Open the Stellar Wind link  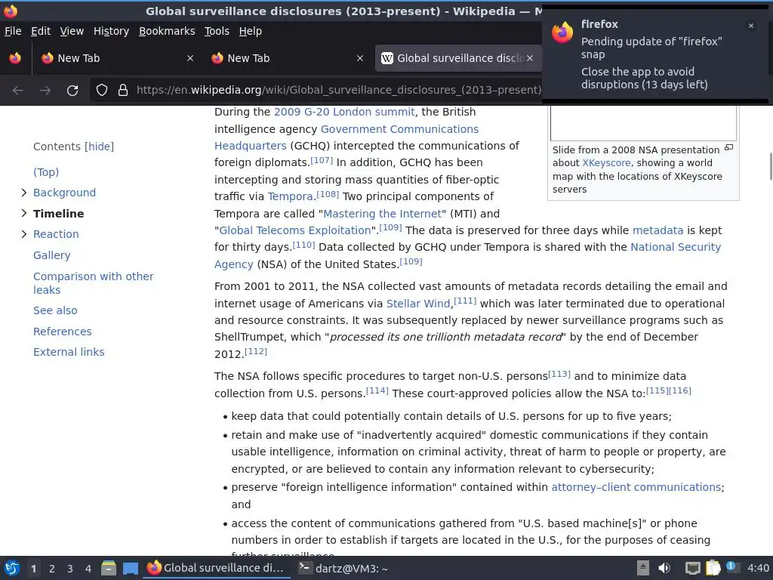pyautogui.click(x=418, y=304)
